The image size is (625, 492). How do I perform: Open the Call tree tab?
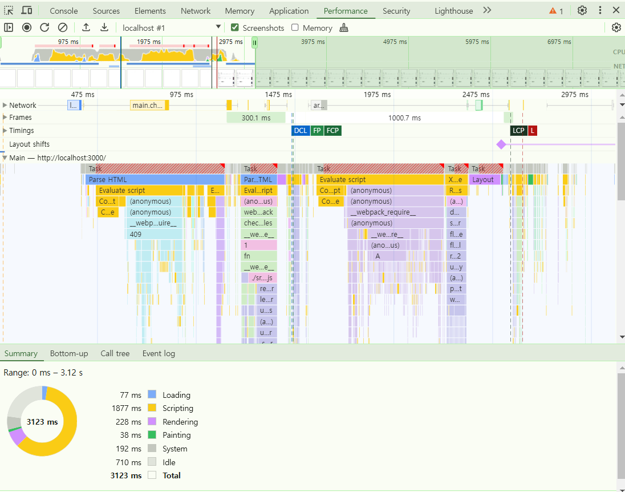coord(115,353)
